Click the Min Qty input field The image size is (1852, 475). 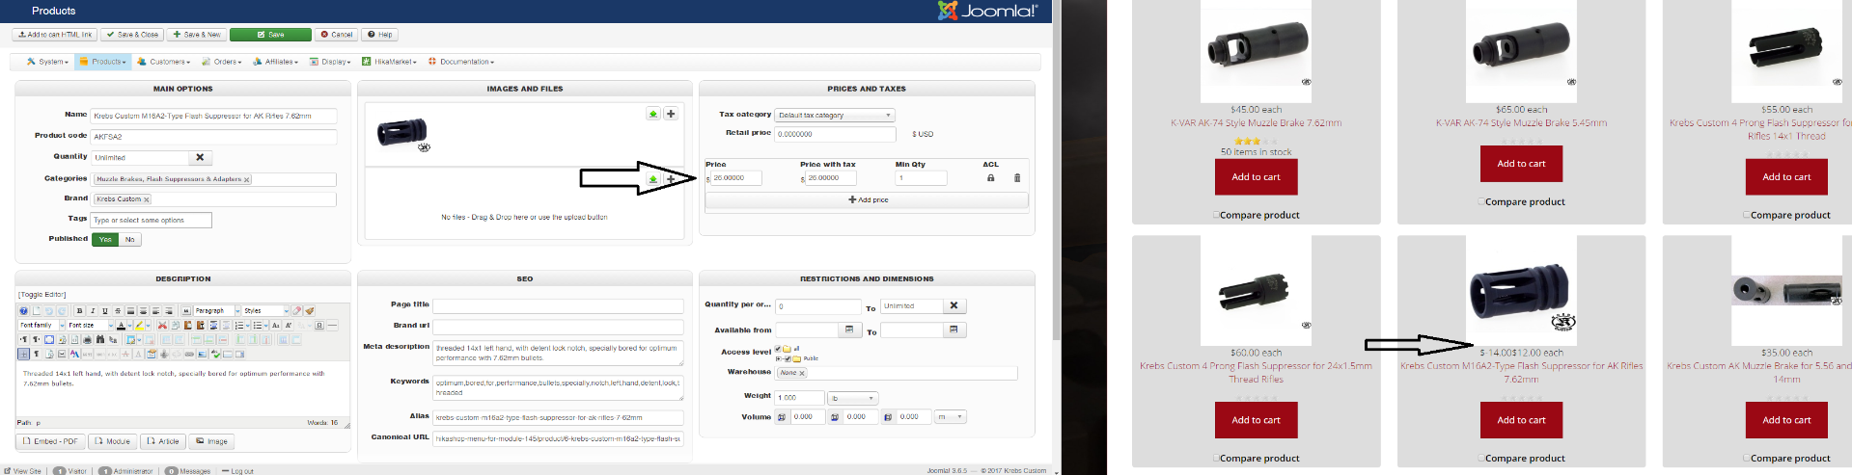pos(921,178)
